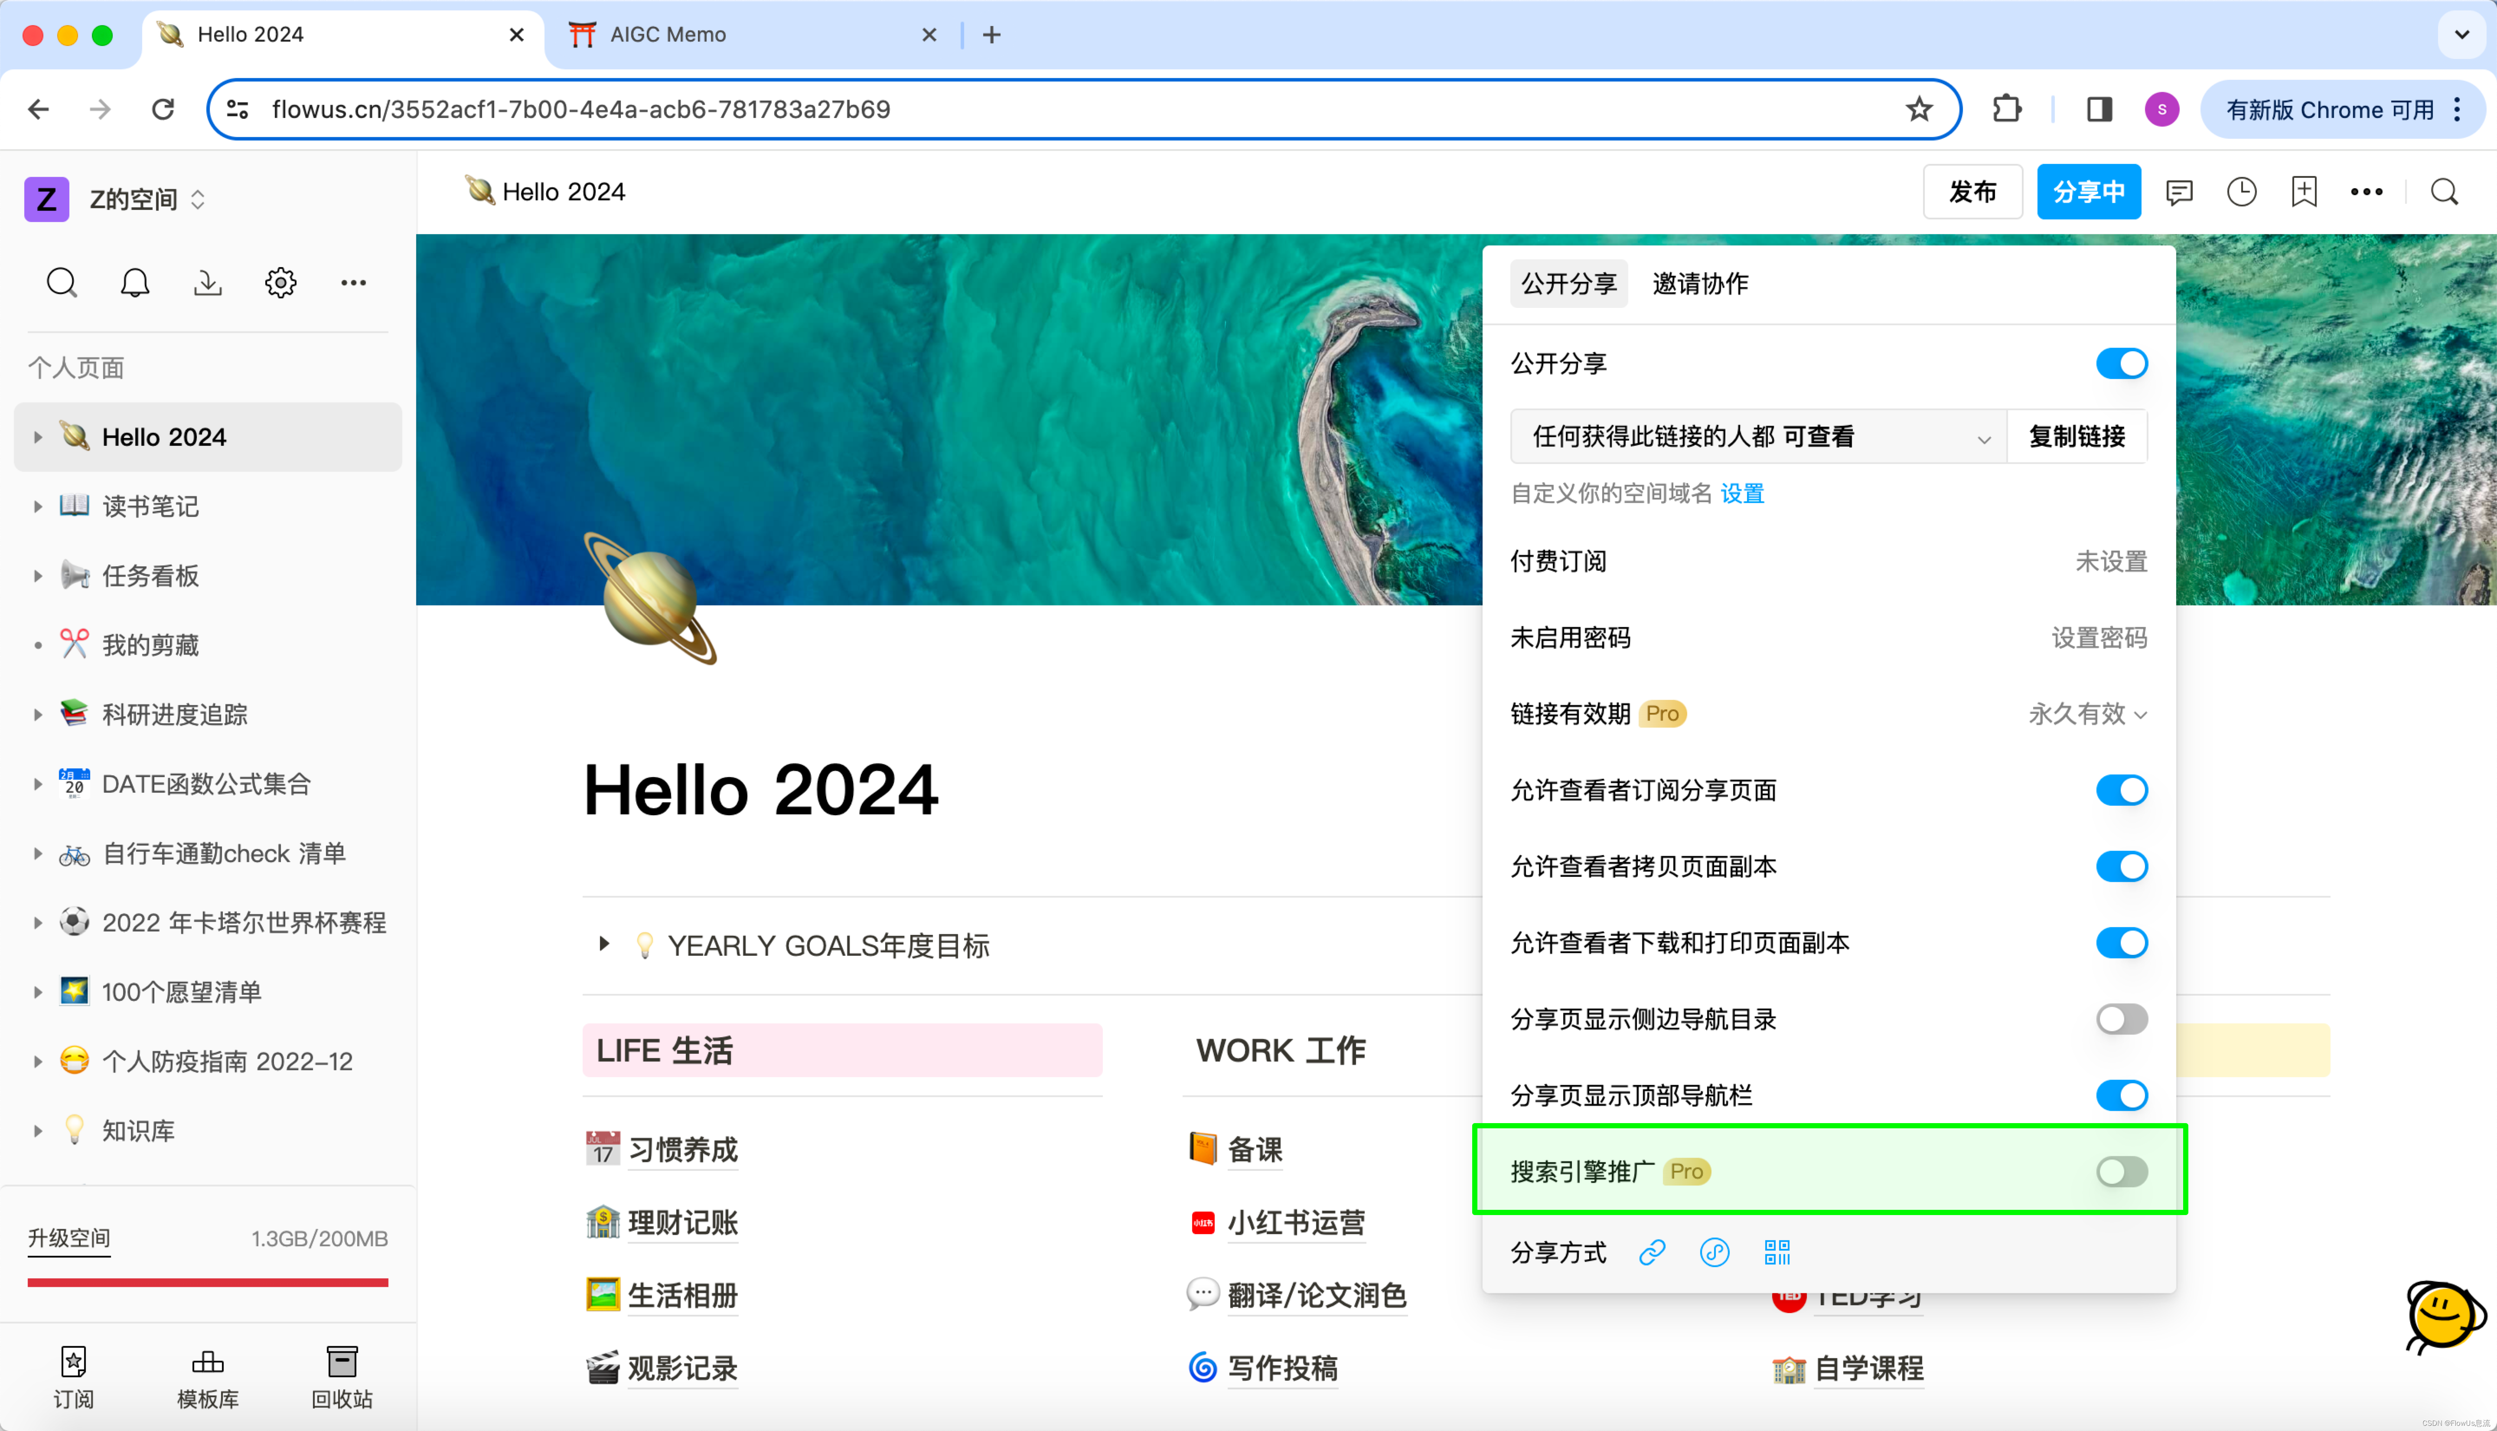Turn off the 公开分享 toggle
The image size is (2497, 1431).
tap(2121, 364)
